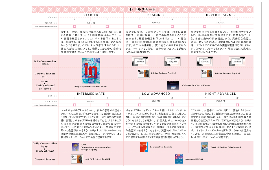
Task: Select the recommendation checkbox under level 8
Action: (x=107, y=105)
